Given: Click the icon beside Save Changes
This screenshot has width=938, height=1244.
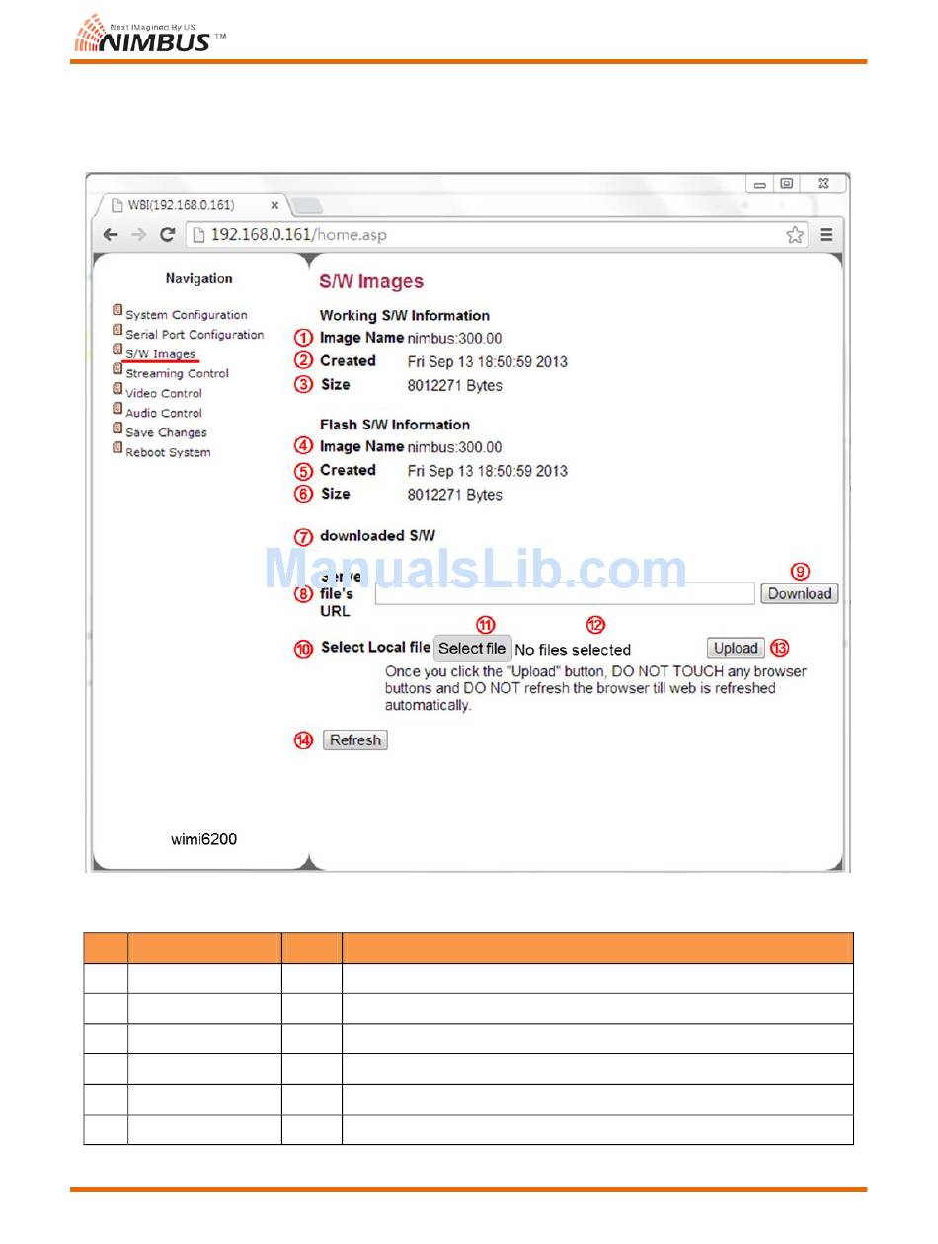Looking at the screenshot, I should point(117,429).
